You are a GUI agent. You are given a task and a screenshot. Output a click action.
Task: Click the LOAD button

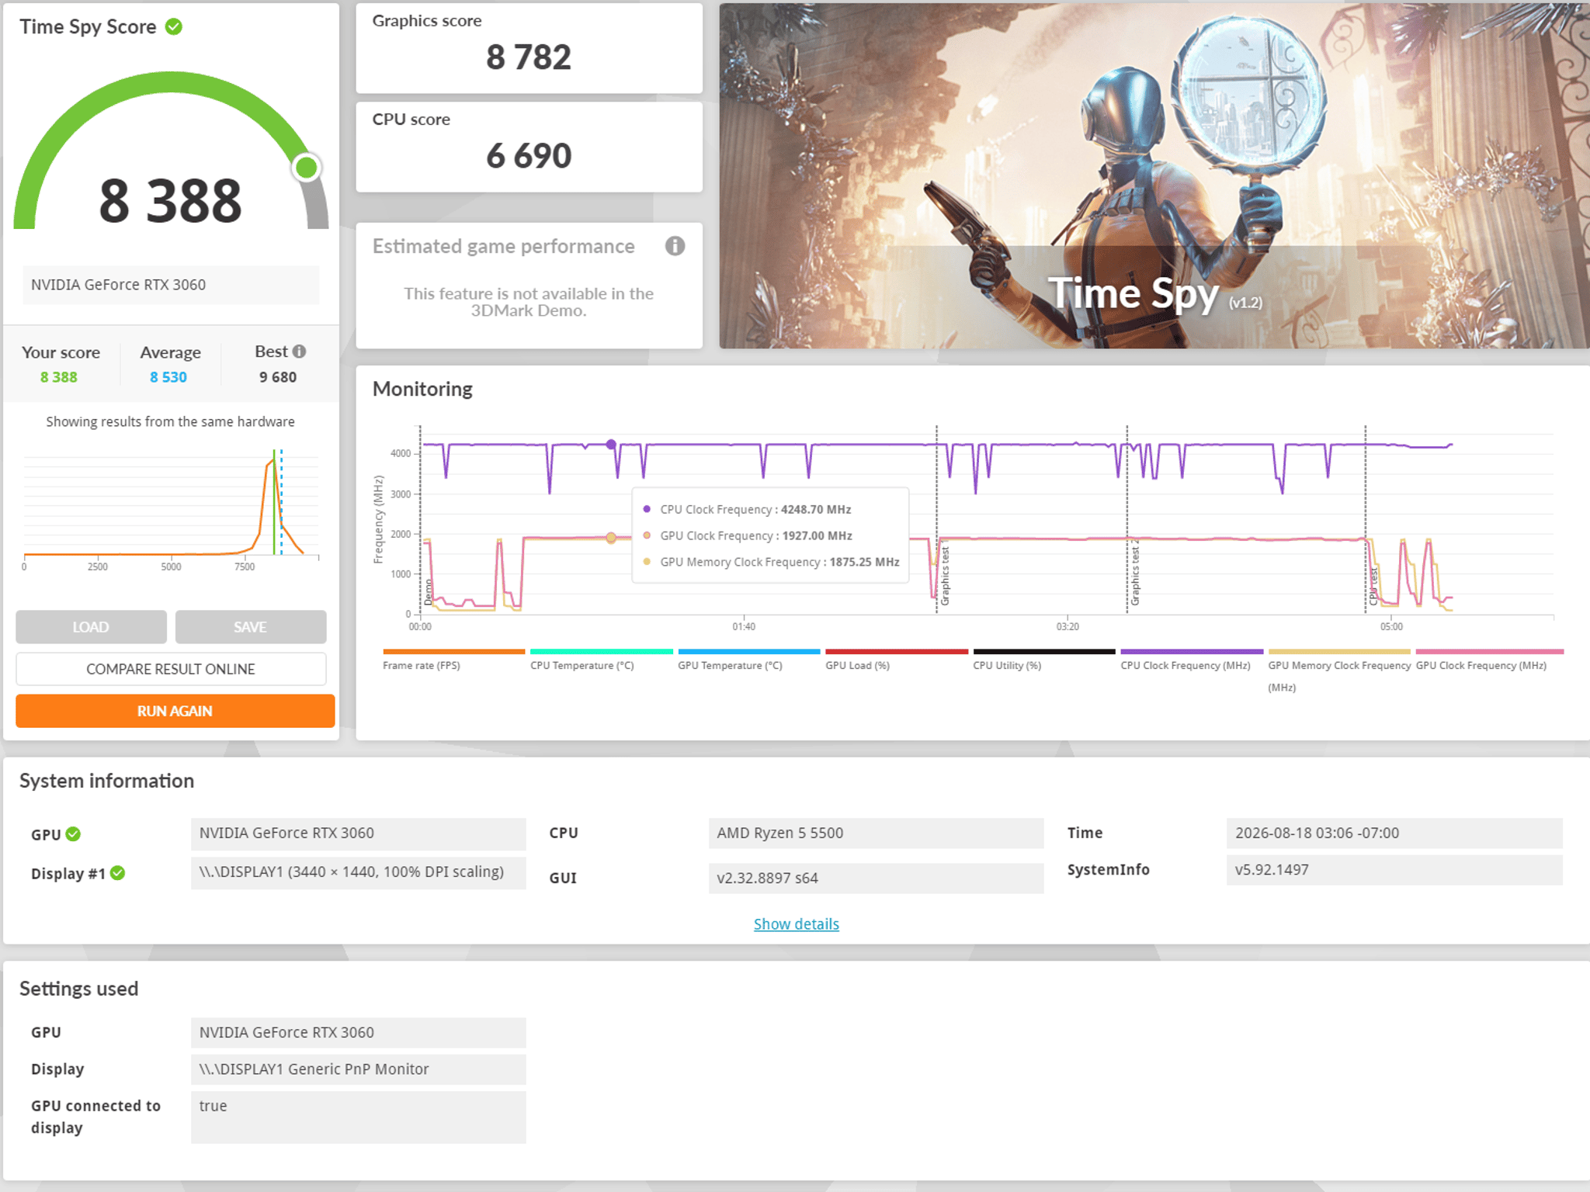tap(91, 627)
